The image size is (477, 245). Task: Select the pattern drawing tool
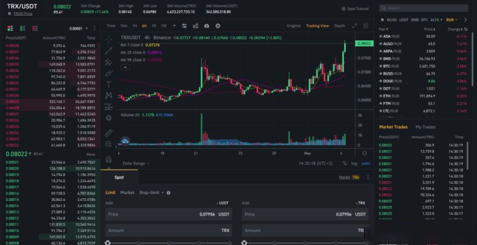(109, 95)
